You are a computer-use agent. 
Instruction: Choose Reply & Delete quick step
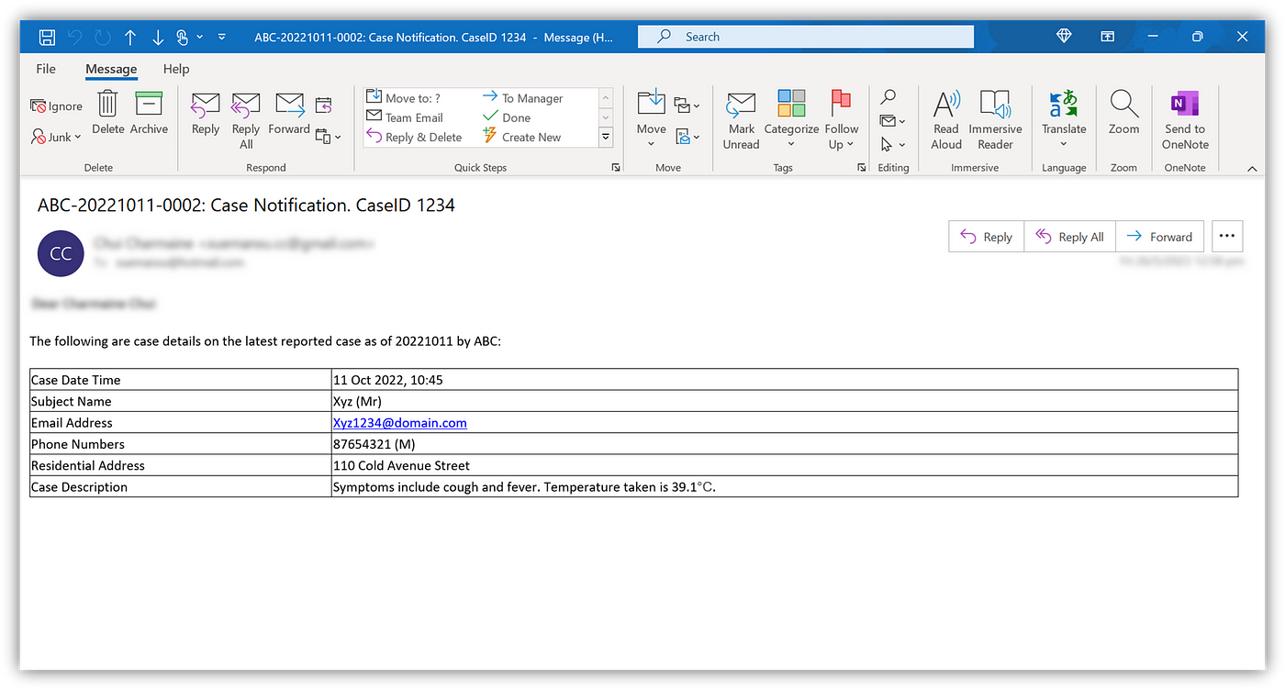pos(414,137)
